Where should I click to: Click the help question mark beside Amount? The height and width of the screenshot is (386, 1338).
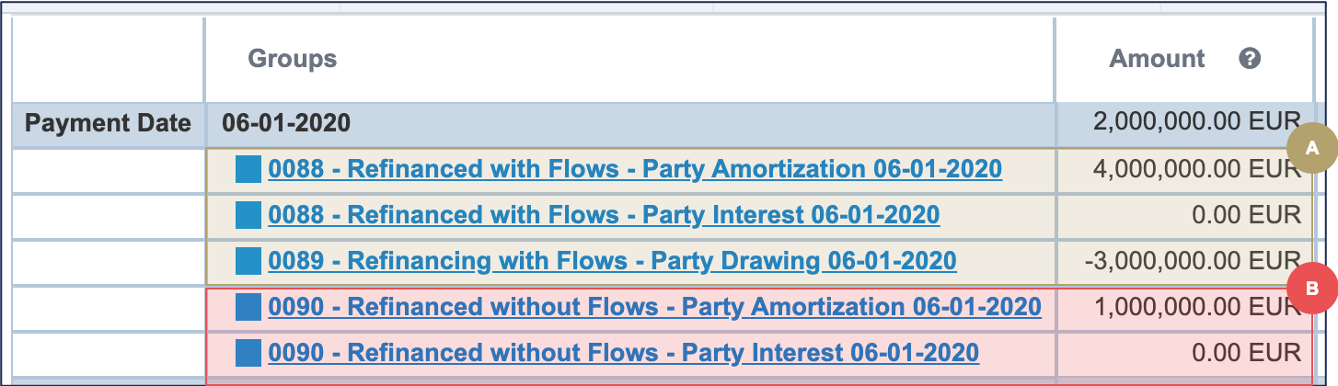tap(1249, 59)
